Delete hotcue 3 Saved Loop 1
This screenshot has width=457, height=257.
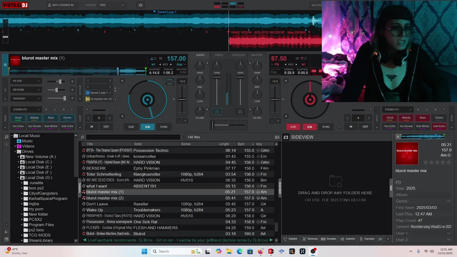coord(110,93)
